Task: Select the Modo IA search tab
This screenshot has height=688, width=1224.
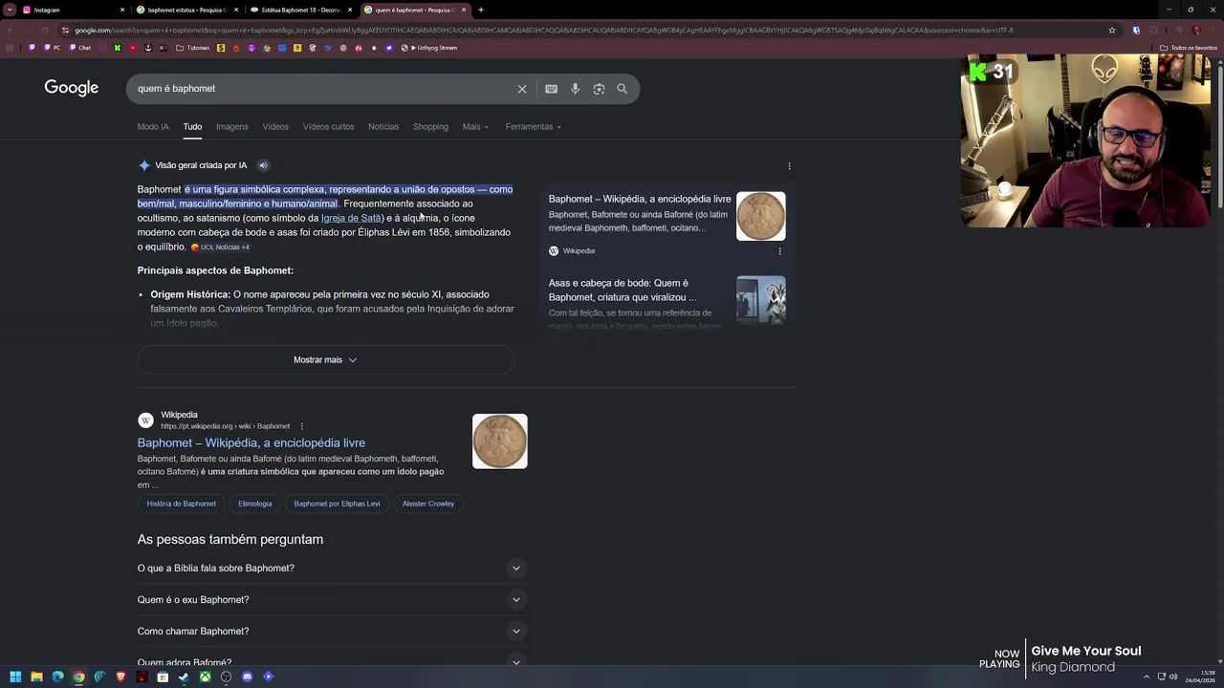Action: click(153, 127)
